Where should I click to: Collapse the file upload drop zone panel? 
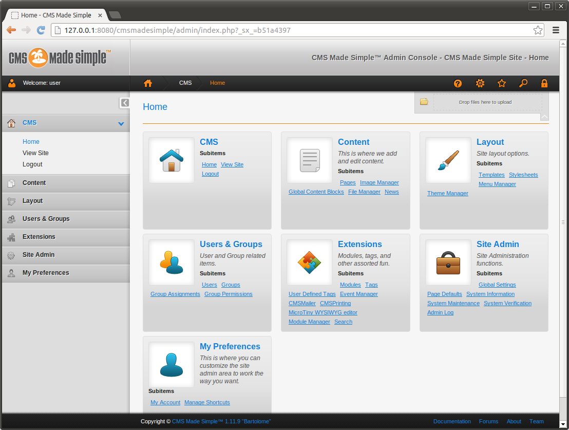(544, 117)
